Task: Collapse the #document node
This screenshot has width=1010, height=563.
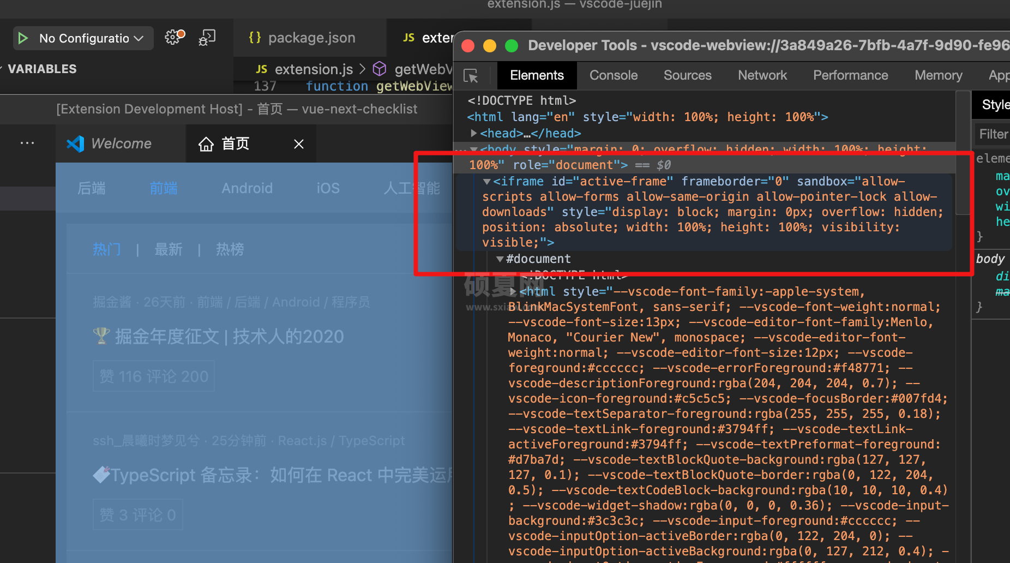Action: pos(500,259)
